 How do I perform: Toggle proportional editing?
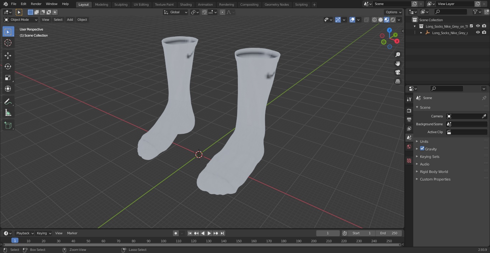pyautogui.click(x=222, y=12)
